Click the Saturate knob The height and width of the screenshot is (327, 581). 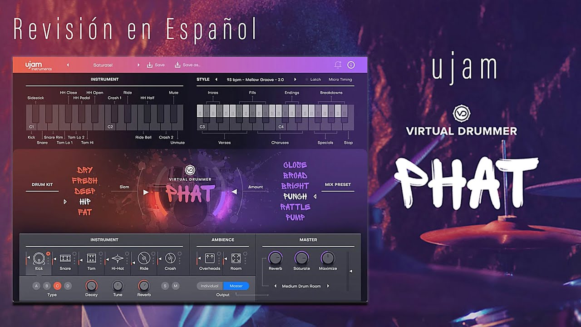(301, 258)
